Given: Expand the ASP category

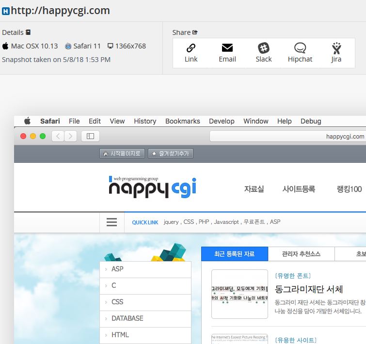Looking at the screenshot, I should pos(145,269).
